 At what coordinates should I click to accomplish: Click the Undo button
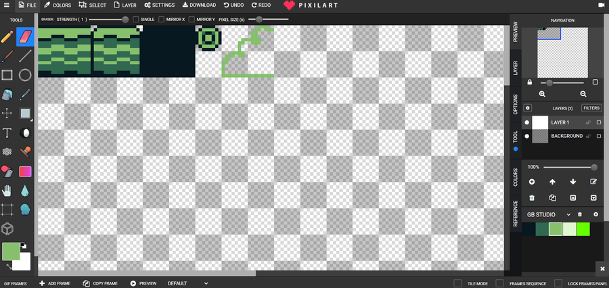234,5
